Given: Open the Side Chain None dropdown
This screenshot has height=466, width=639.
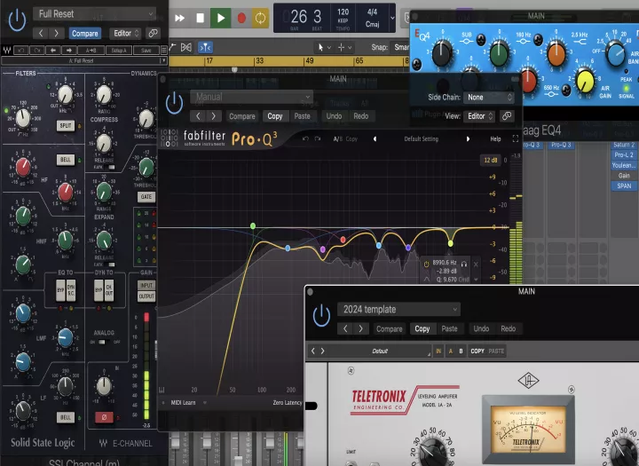Looking at the screenshot, I should click(x=489, y=97).
